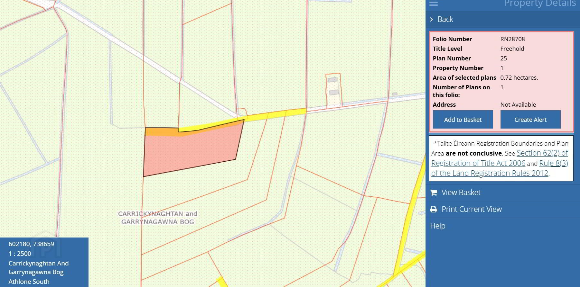Click the Back label text

445,20
